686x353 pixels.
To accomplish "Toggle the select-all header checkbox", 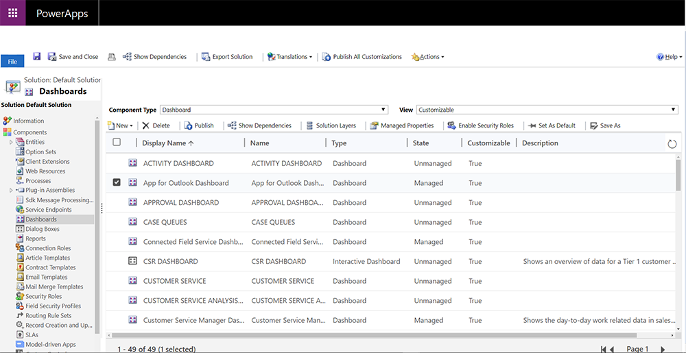I will [117, 143].
